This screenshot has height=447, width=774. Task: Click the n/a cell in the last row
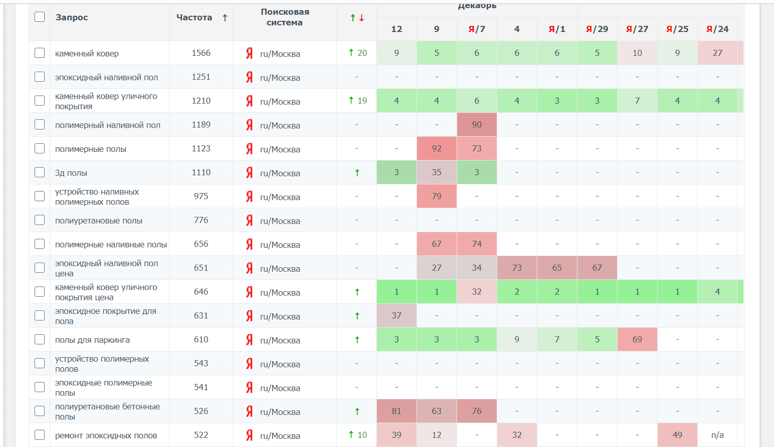coord(717,435)
